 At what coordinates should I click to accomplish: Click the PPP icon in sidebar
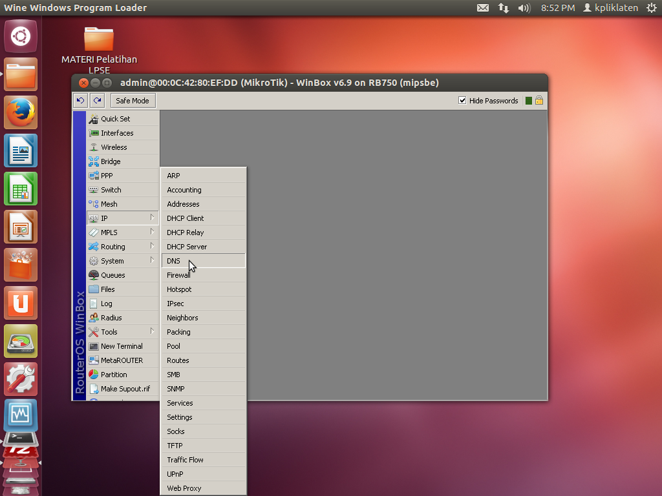[93, 176]
